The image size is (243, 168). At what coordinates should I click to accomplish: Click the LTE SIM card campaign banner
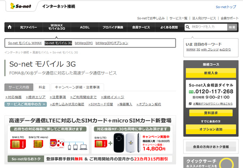pyautogui.click(x=90, y=139)
